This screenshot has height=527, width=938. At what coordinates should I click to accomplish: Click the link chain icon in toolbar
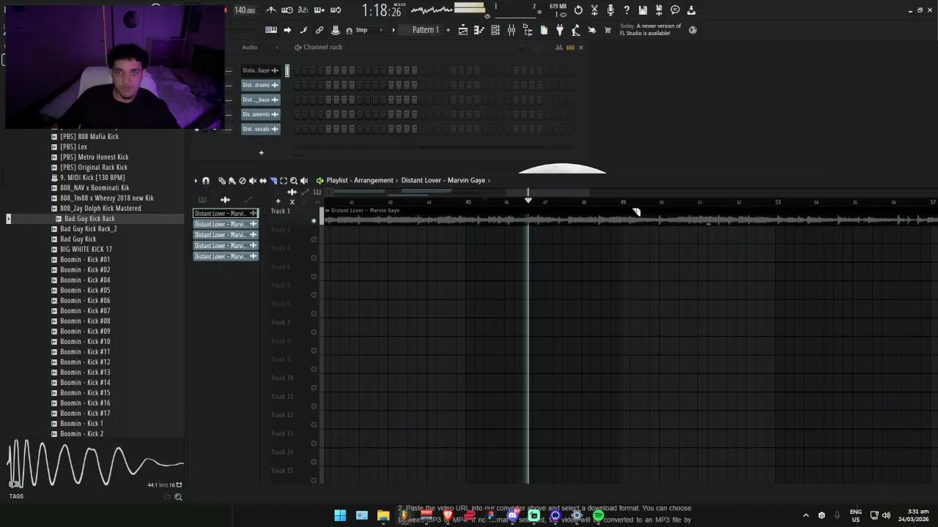tap(320, 30)
